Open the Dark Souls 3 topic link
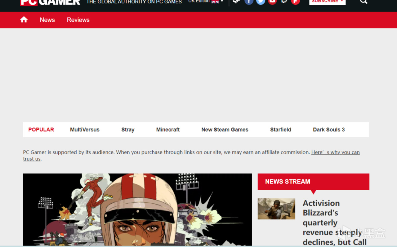Viewport: 397px width, 247px height. pyautogui.click(x=329, y=130)
